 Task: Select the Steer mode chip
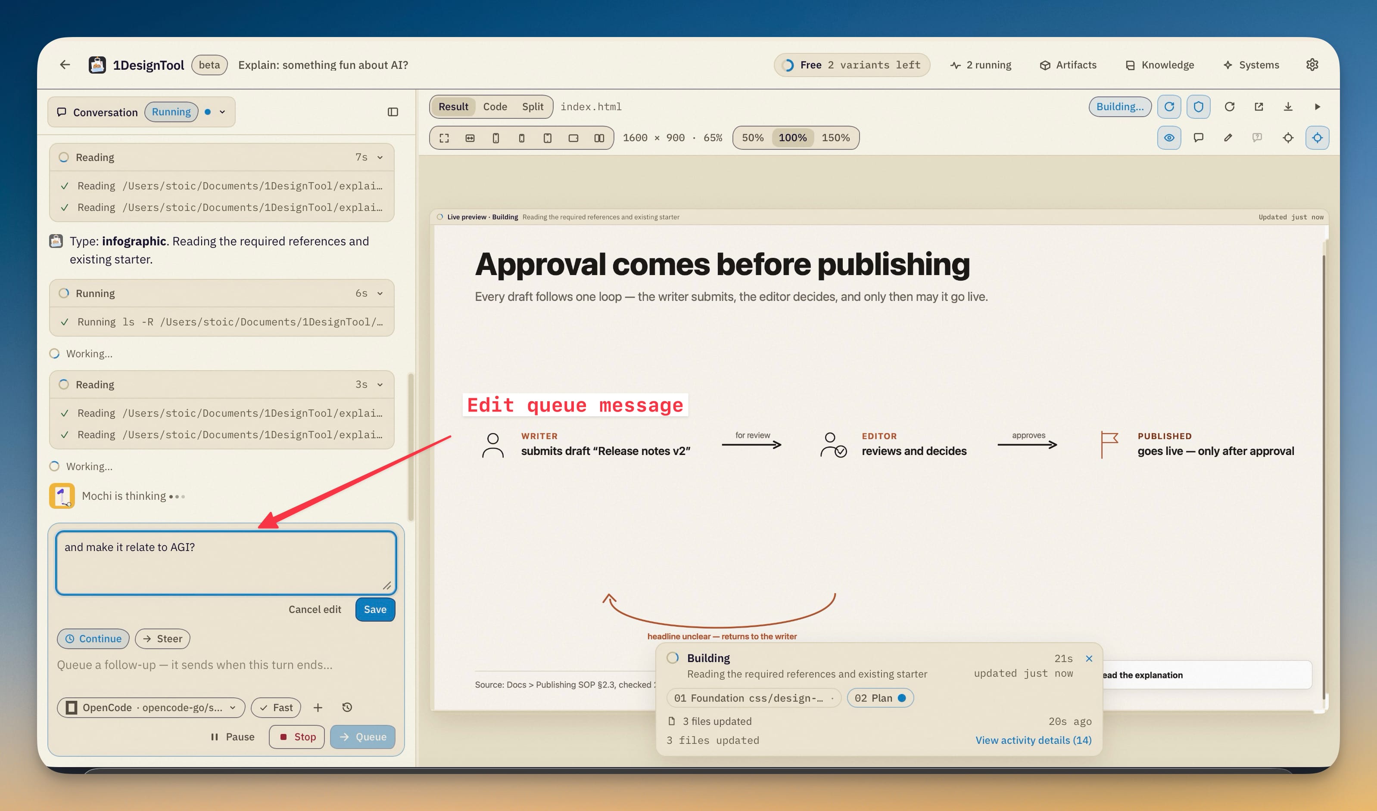pyautogui.click(x=162, y=638)
